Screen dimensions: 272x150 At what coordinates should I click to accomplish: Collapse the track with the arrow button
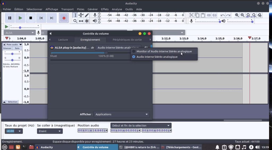[x=4, y=102]
